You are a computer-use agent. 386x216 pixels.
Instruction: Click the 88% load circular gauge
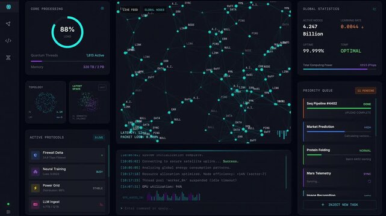[x=67, y=32]
